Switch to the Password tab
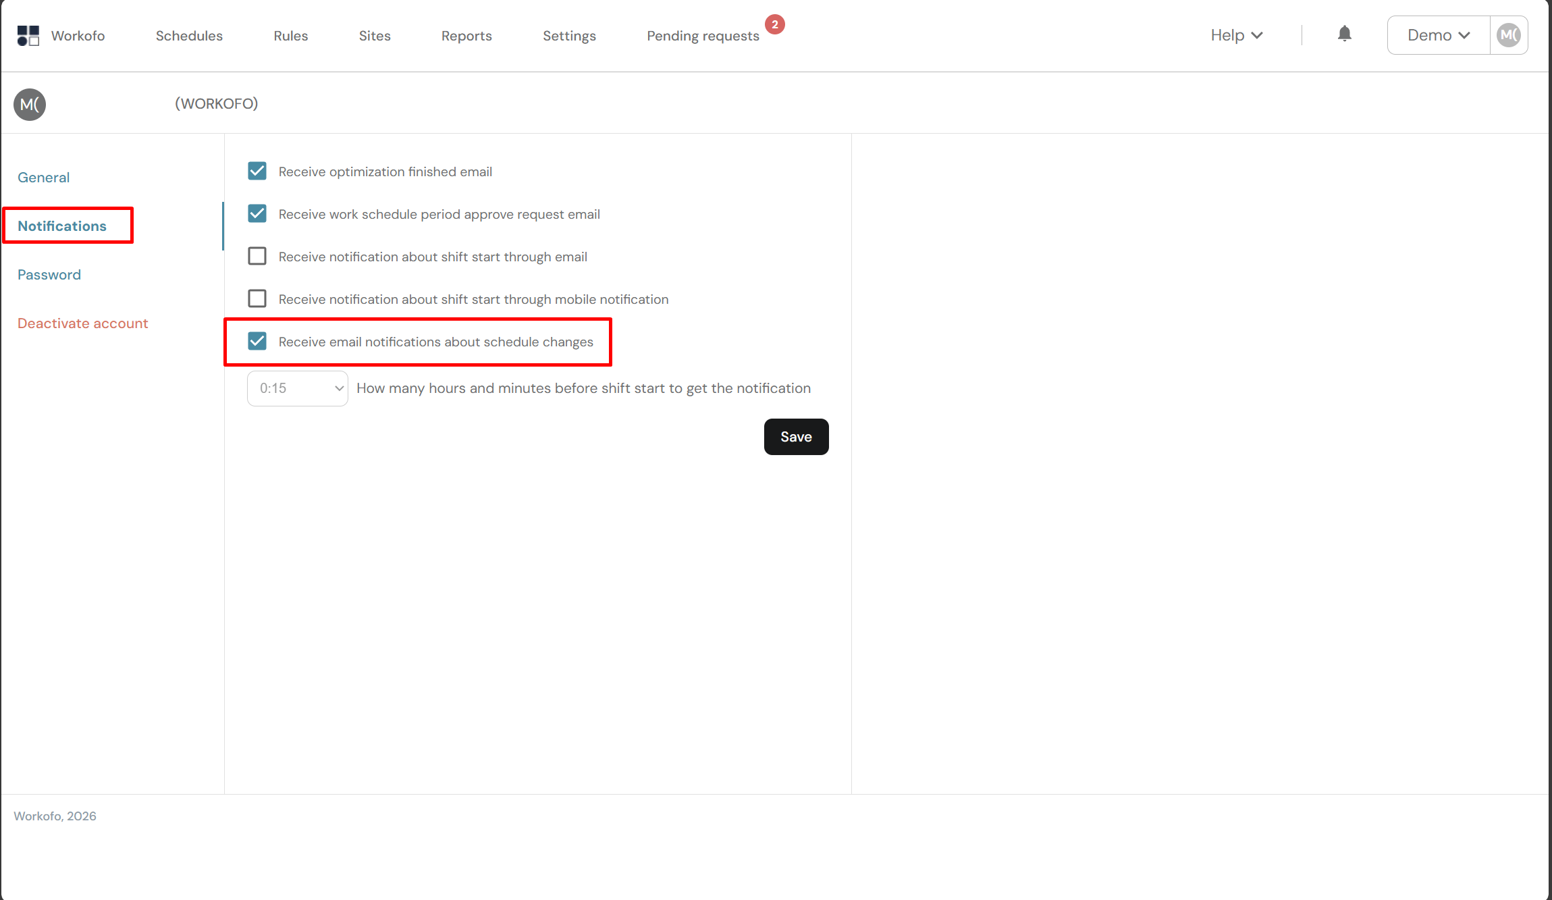The height and width of the screenshot is (900, 1552). [49, 275]
